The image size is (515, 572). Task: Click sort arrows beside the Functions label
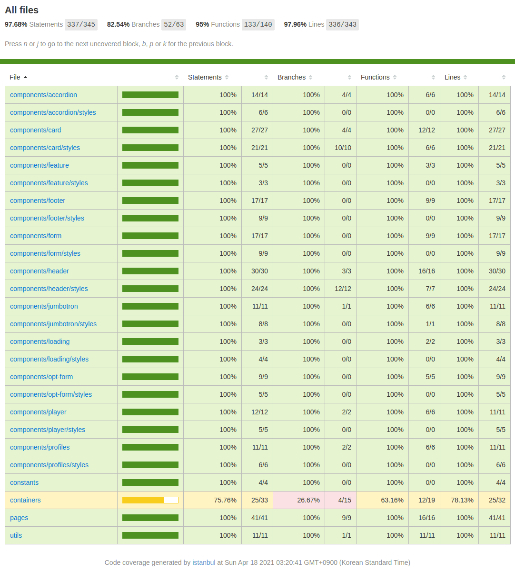click(x=395, y=77)
